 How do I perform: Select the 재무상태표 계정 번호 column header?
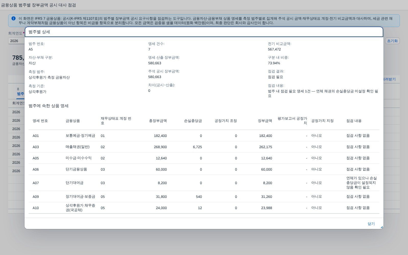[x=116, y=121]
